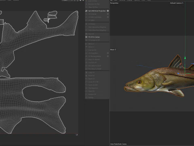The image size is (194, 146).
Task: Click the Move tool label in viewport
Action: (113, 49)
